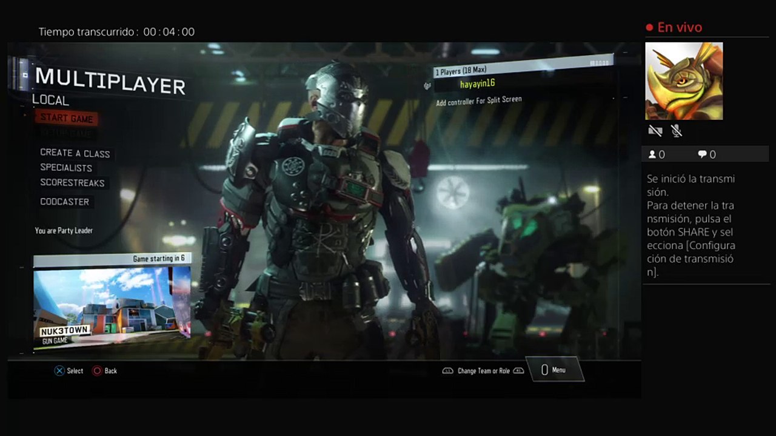Viewport: 776px width, 436px height.
Task: Click the LOCAL subtitle text
Action: [51, 101]
